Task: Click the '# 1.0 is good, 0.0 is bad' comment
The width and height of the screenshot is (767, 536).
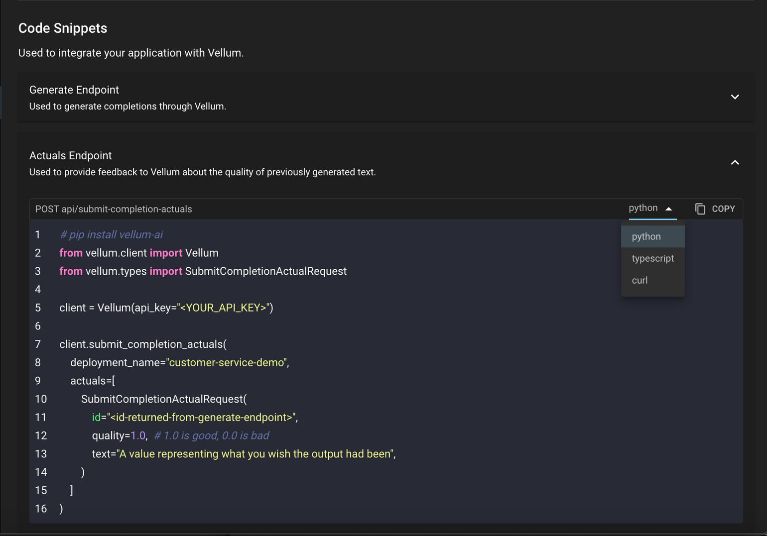Action: (x=212, y=435)
